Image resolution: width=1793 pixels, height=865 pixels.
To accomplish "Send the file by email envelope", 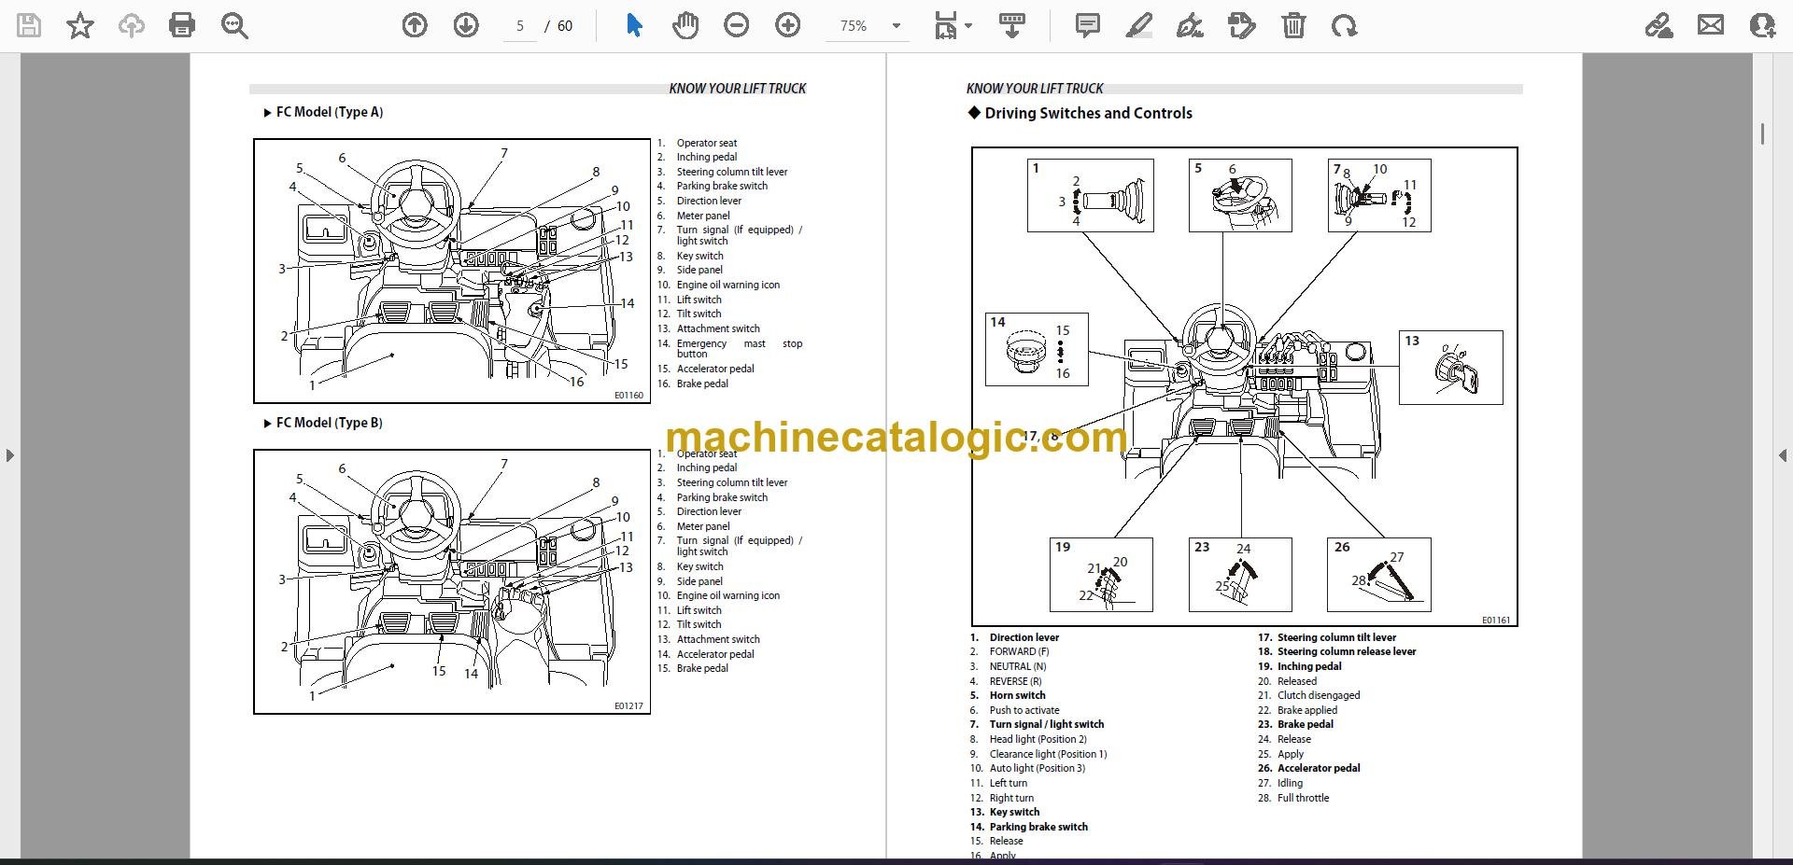I will (1711, 26).
